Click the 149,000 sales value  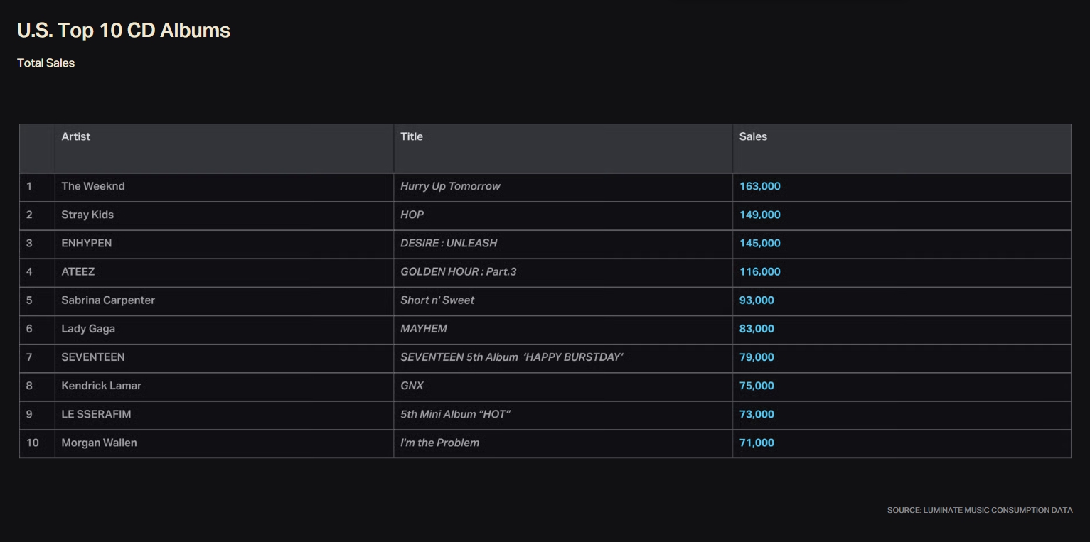point(759,215)
